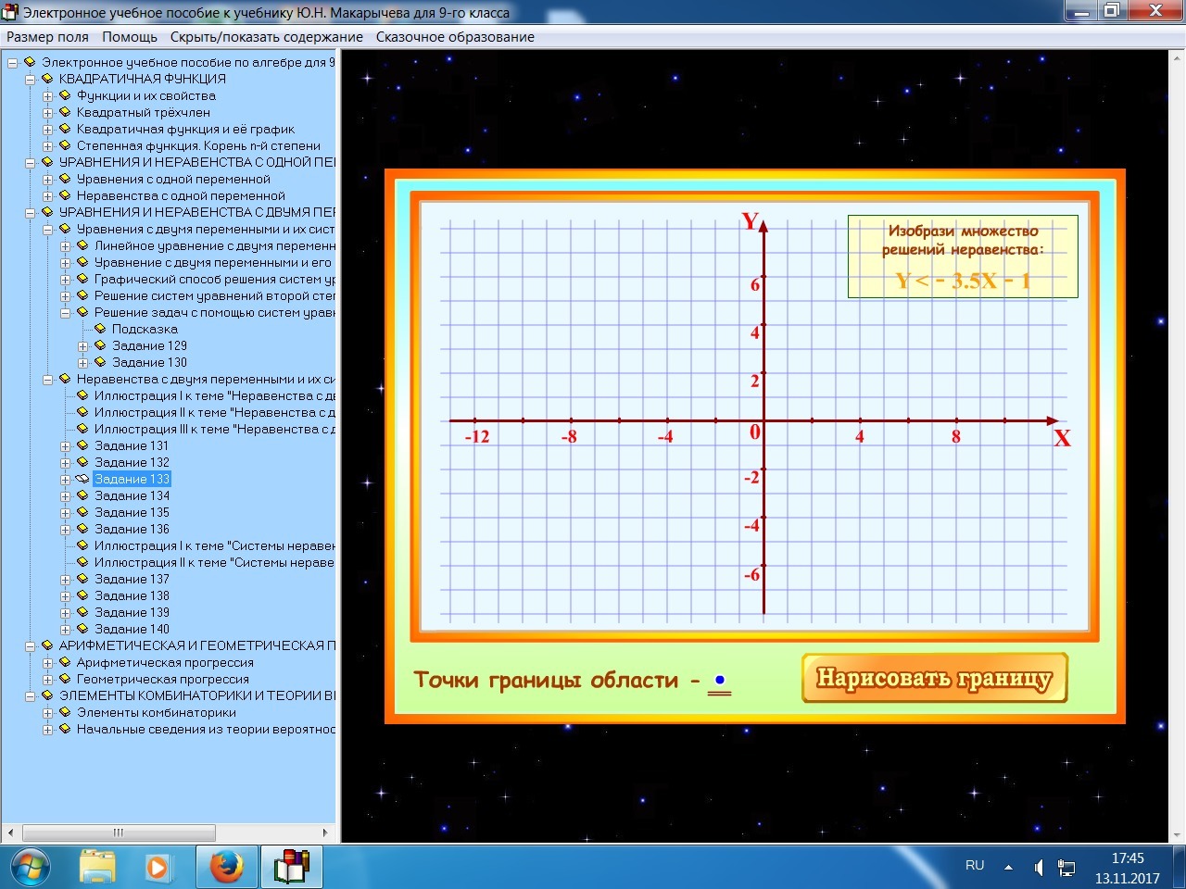The width and height of the screenshot is (1186, 889).
Task: Click book icon next to Геометрическая прогрессия
Action: [65, 679]
